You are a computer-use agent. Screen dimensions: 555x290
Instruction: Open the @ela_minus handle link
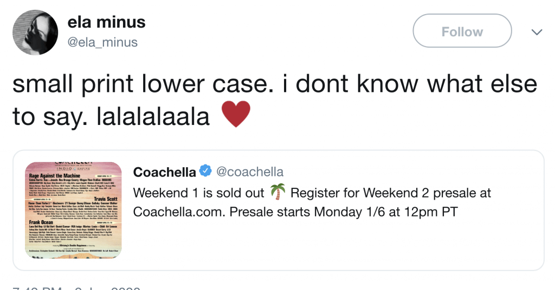[x=102, y=42]
